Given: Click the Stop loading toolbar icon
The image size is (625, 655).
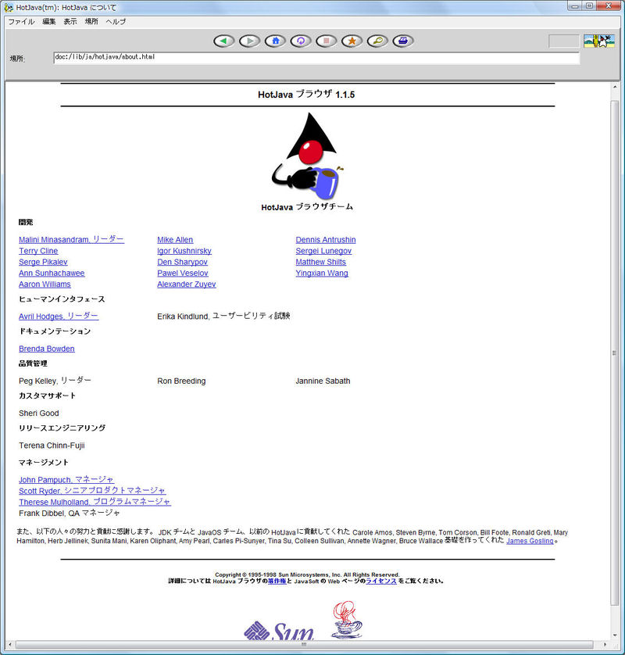Looking at the screenshot, I should (x=327, y=41).
